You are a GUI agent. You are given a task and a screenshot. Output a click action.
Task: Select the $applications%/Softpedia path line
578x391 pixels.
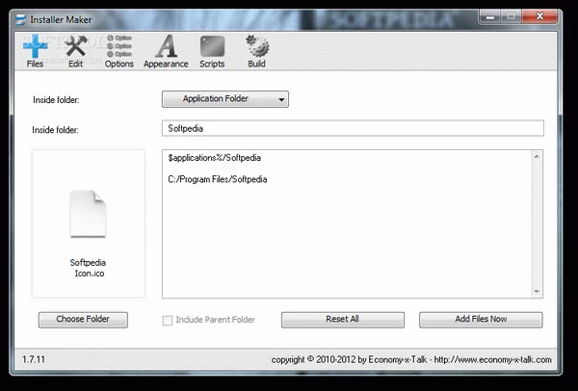click(x=215, y=158)
